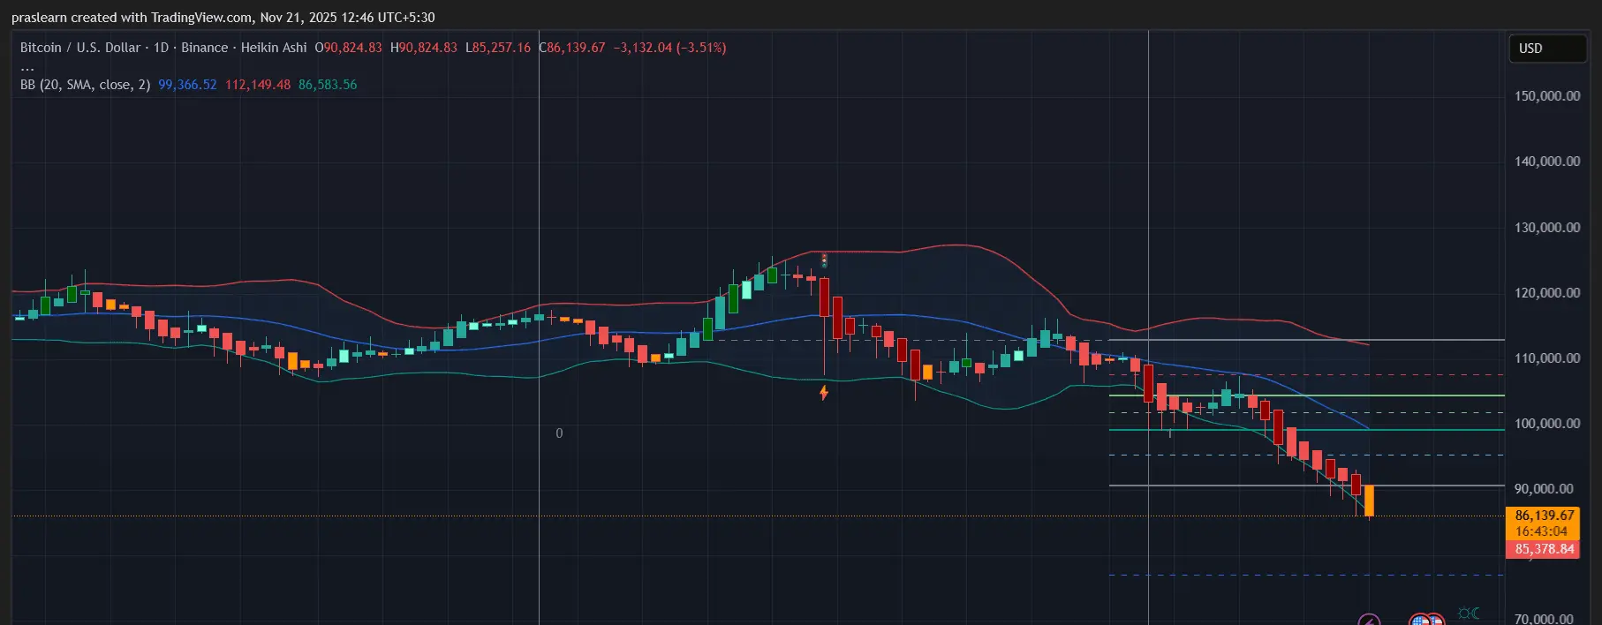This screenshot has width=1602, height=625.
Task: Click the 90,000.00 price axis label
Action: click(x=1544, y=489)
